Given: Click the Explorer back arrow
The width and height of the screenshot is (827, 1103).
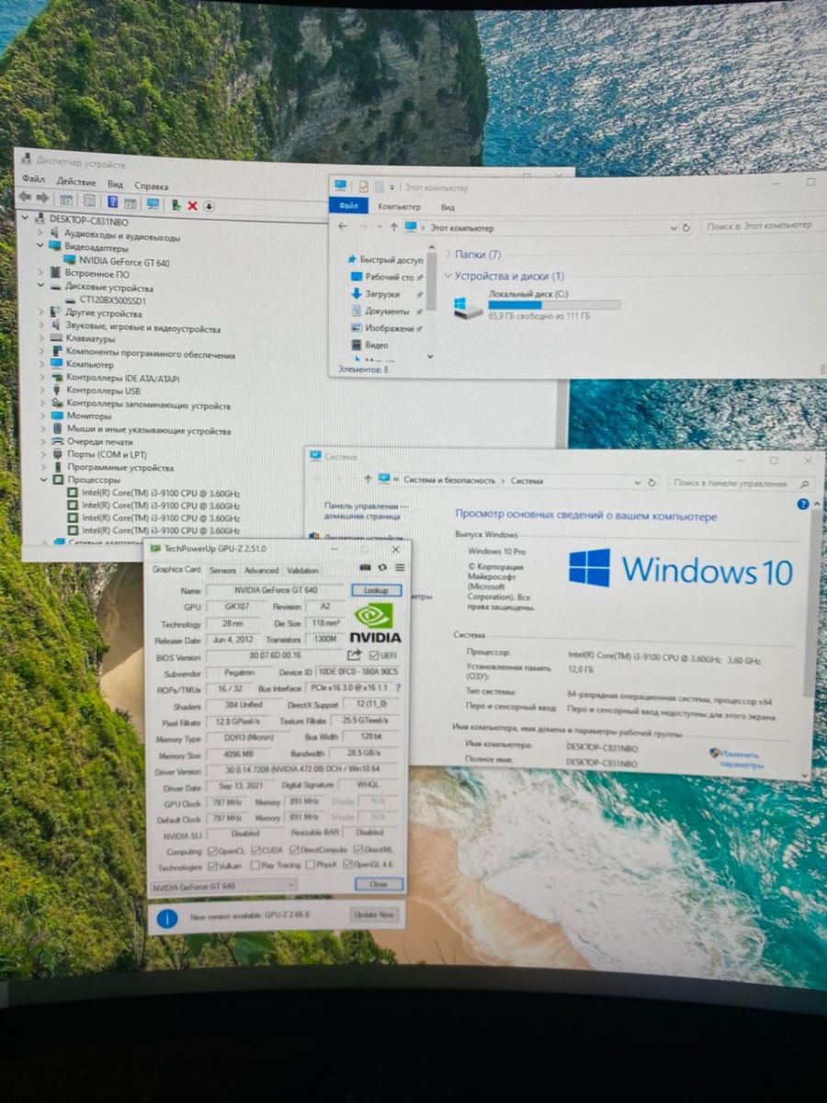Looking at the screenshot, I should [x=343, y=226].
